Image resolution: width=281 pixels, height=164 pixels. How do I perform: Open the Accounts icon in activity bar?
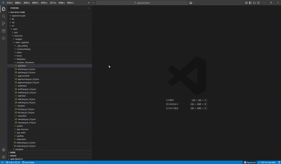(4, 150)
